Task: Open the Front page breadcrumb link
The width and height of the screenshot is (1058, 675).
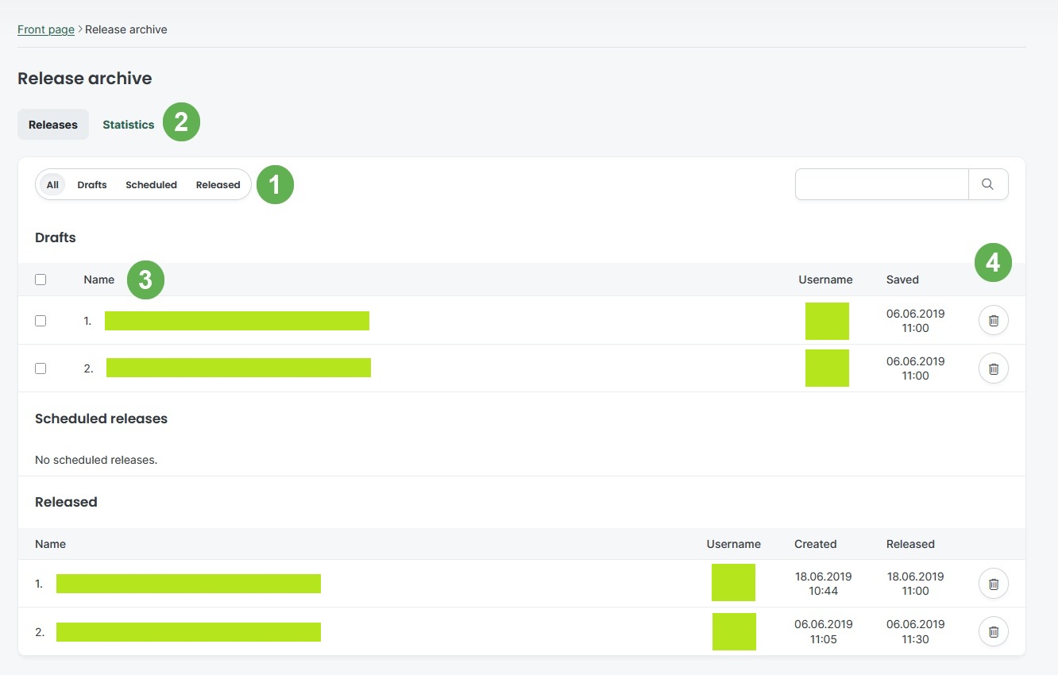Action: pyautogui.click(x=46, y=29)
